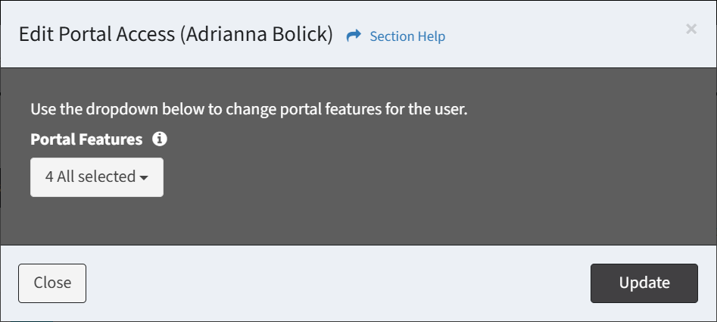Expand the Portal Features multiselect
The width and height of the screenshot is (717, 322).
(x=96, y=177)
